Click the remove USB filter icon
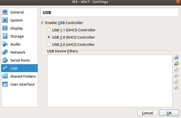This screenshot has height=118, width=181. pyautogui.click(x=176, y=76)
